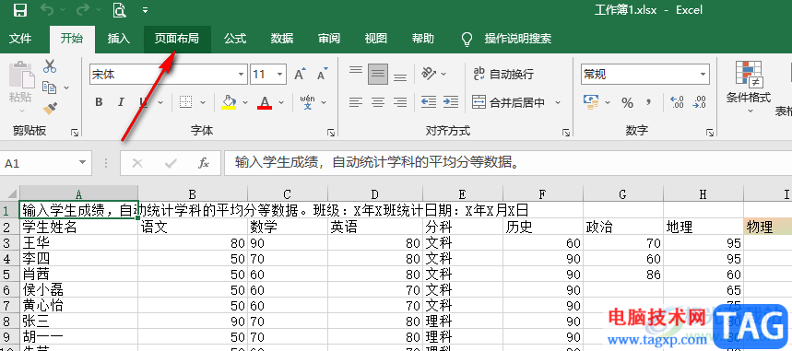
Task: Switch to the 页面布局 page layout tab
Action: 177,39
